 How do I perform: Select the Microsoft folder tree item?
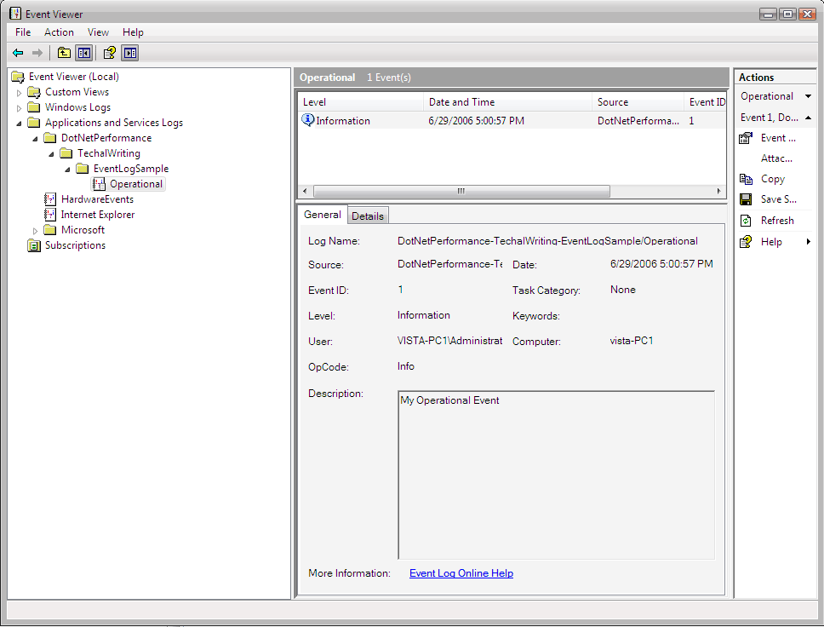tap(83, 230)
